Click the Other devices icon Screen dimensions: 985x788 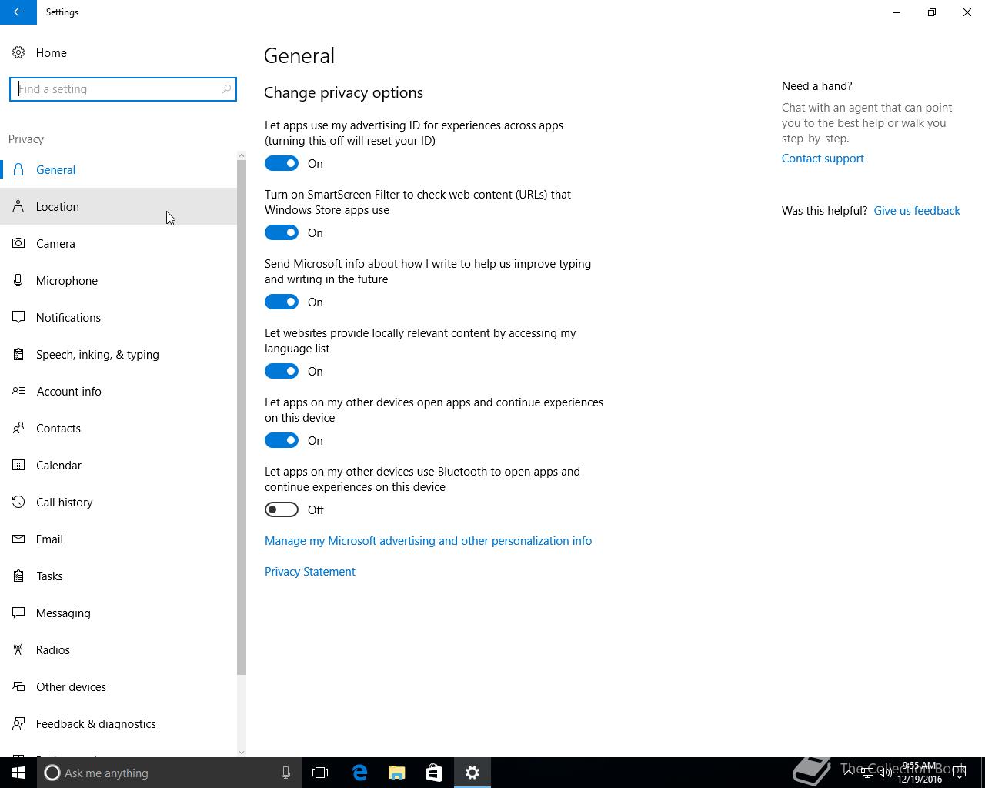18,686
